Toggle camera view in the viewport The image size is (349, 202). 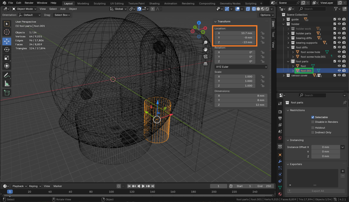[x=206, y=56]
